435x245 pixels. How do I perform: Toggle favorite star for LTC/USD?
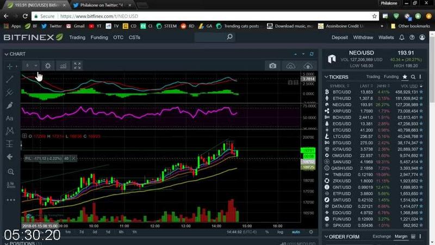421,137
